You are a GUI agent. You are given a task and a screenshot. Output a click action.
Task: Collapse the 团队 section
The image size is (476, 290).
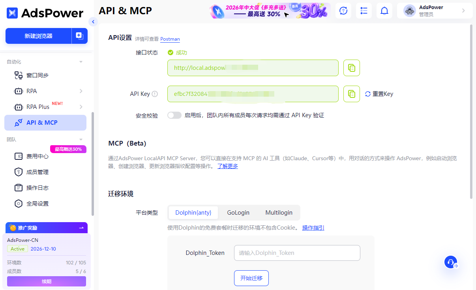[x=81, y=140]
